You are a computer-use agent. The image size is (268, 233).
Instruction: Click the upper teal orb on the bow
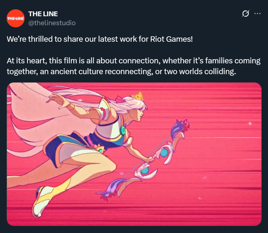[x=164, y=153]
